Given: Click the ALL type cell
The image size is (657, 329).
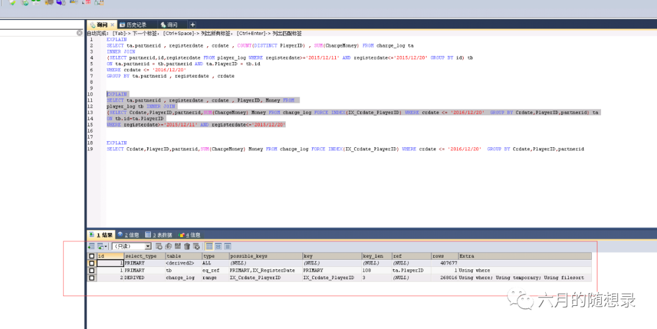Looking at the screenshot, I should [x=215, y=263].
